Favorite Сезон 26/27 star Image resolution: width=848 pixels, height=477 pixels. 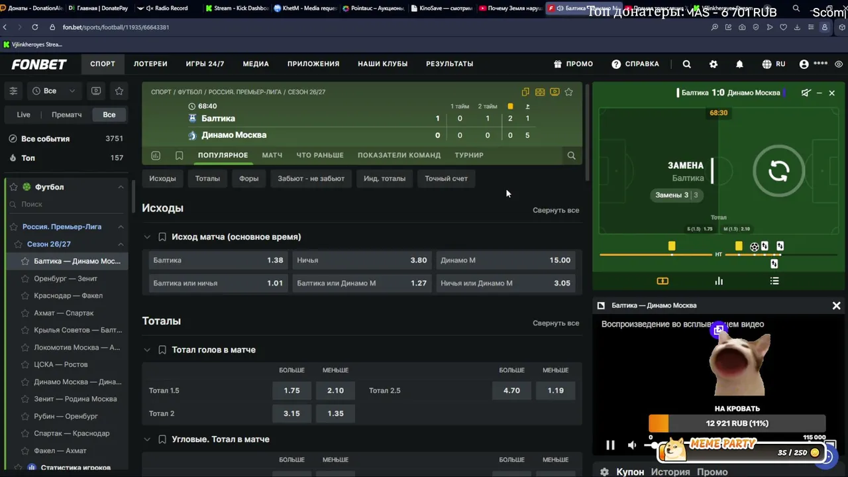point(18,244)
